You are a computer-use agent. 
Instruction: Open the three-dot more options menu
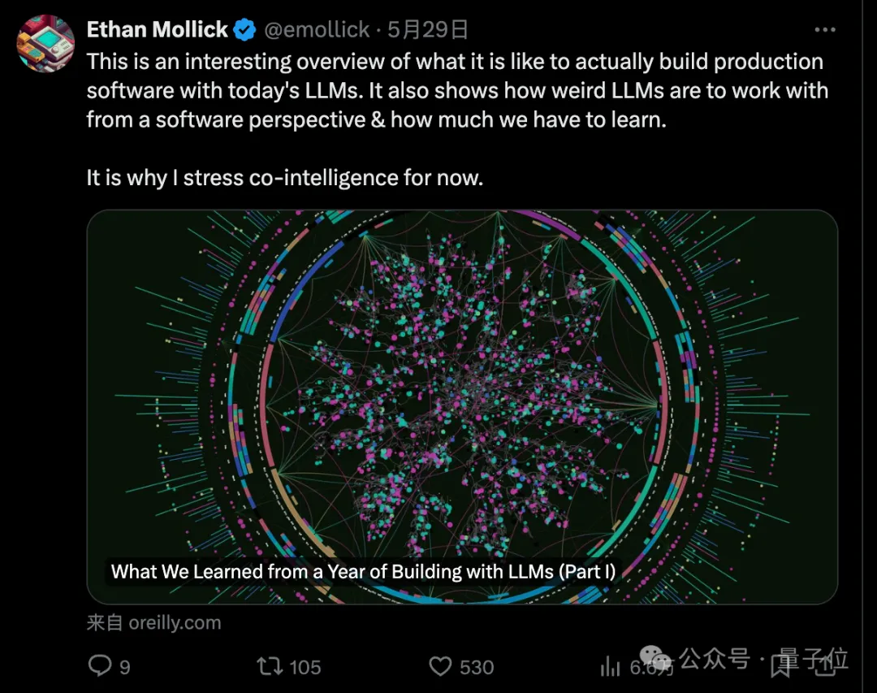coord(824,30)
